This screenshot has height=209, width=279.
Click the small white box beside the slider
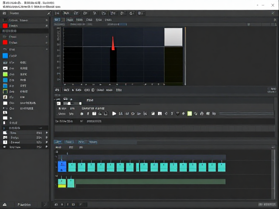tap(59, 104)
